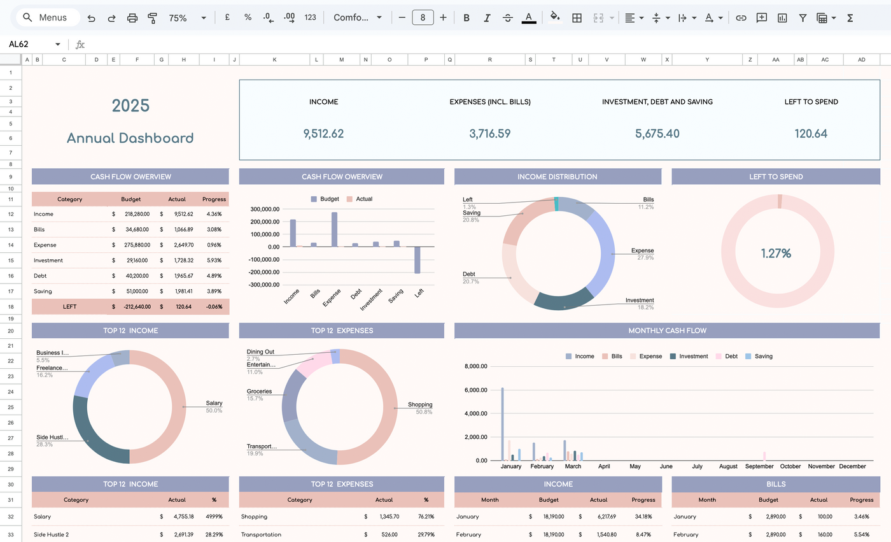Open the text wrapping dropdown
The height and width of the screenshot is (542, 891).
click(x=687, y=18)
